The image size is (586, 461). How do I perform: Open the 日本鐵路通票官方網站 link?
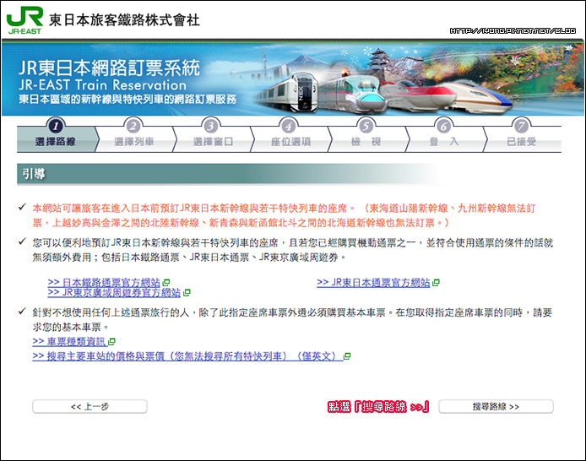tap(104, 282)
